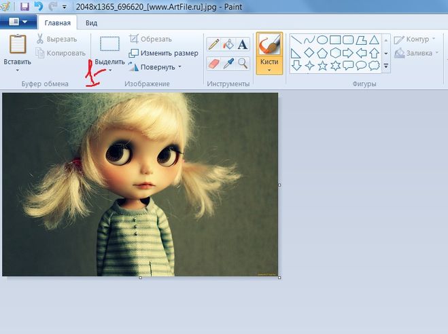Select the Eraser tool

[x=214, y=63]
